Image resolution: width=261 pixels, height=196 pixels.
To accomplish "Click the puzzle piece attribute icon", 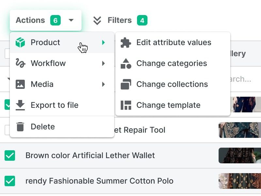I will coord(126,43).
